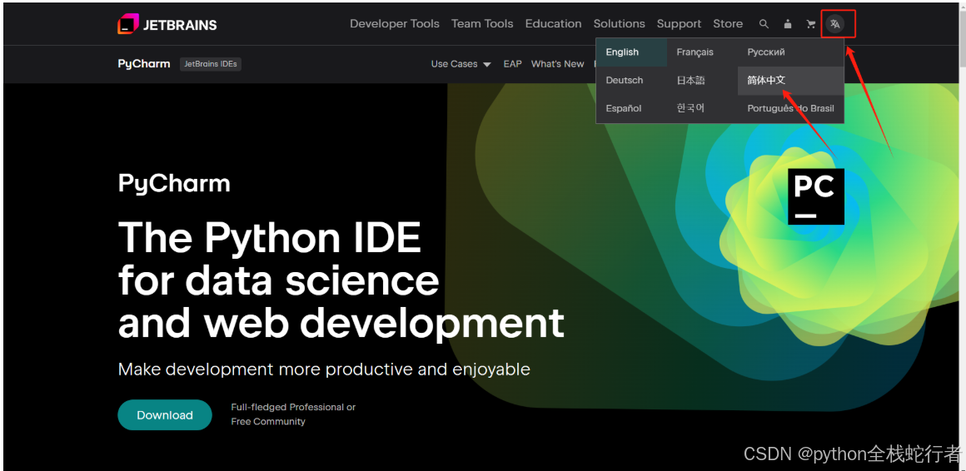The image size is (966, 471).
Task: Expand the Use Cases dropdown
Action: point(461,64)
